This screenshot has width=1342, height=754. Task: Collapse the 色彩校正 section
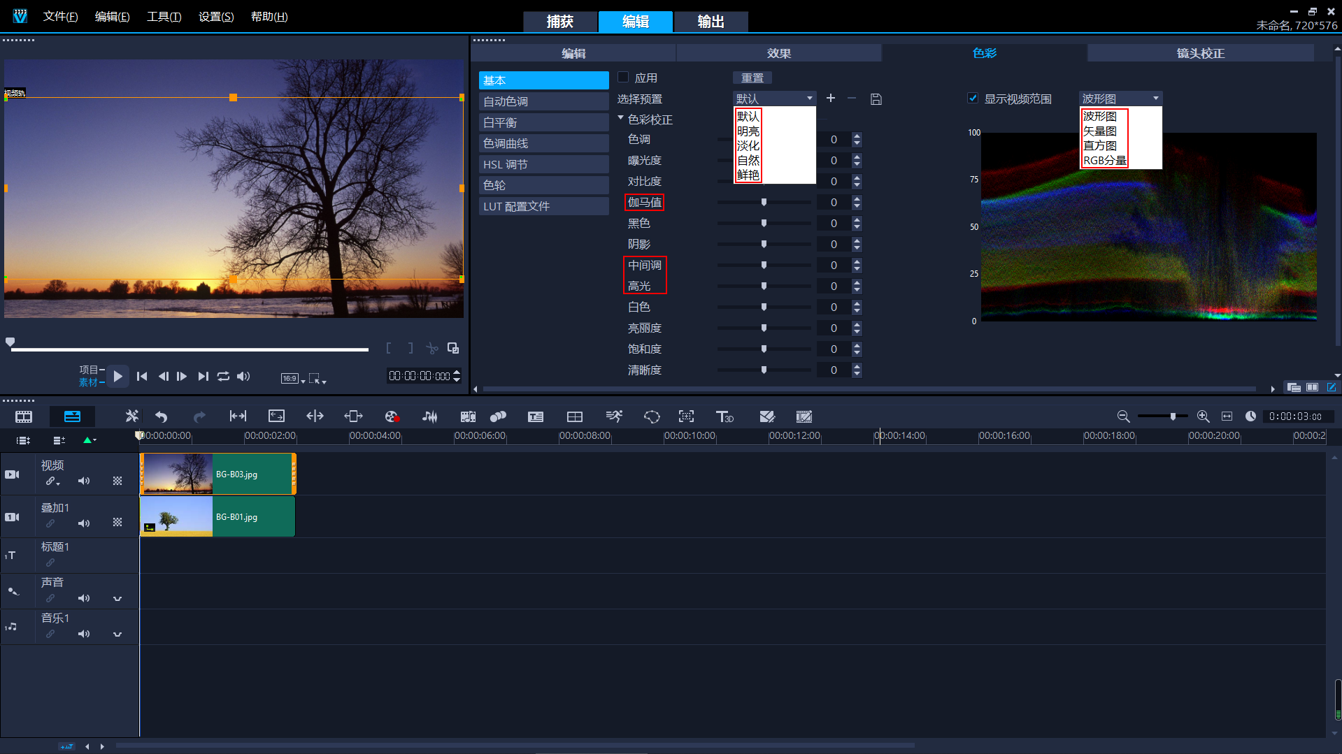620,119
